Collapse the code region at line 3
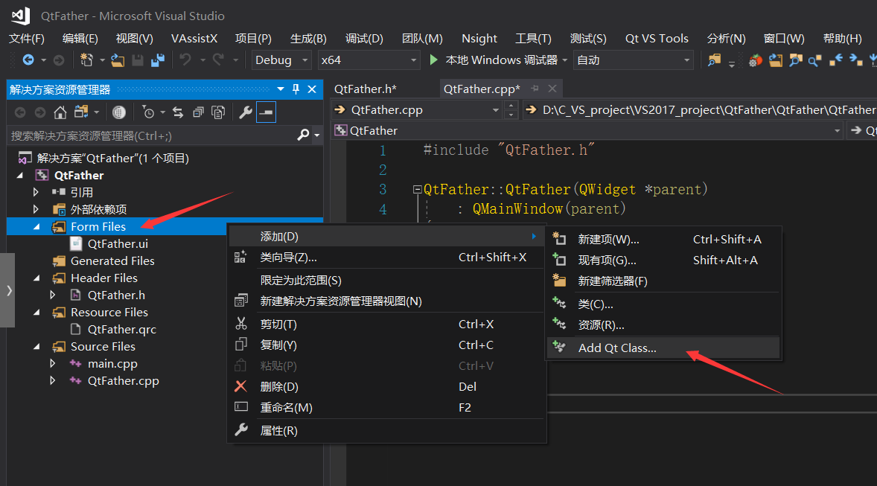The image size is (877, 486). pyautogui.click(x=417, y=190)
